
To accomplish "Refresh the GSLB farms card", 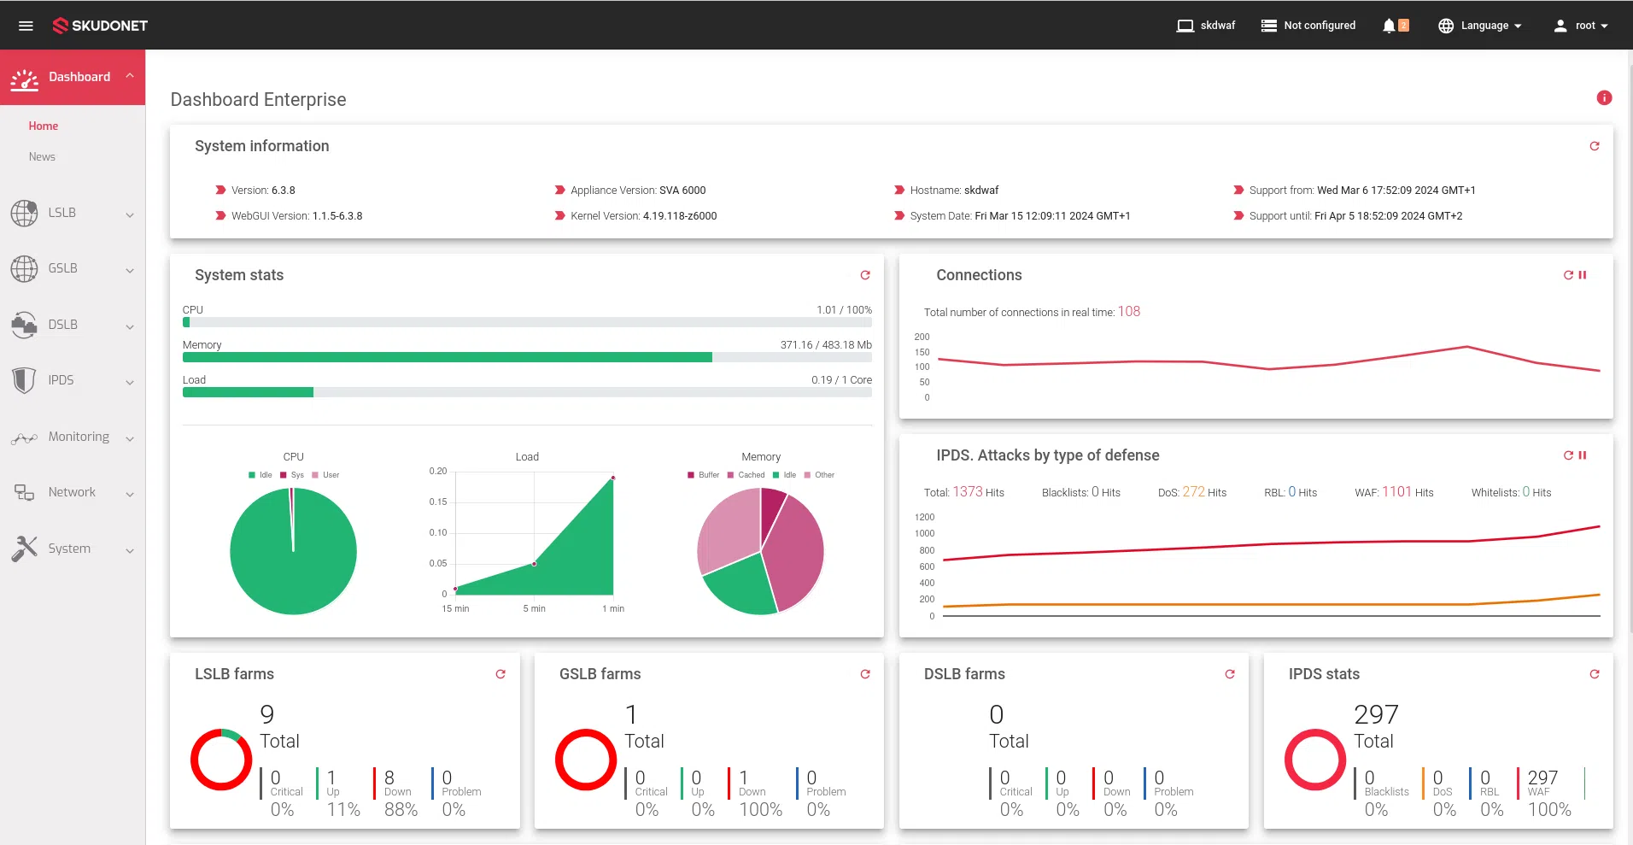I will [864, 674].
